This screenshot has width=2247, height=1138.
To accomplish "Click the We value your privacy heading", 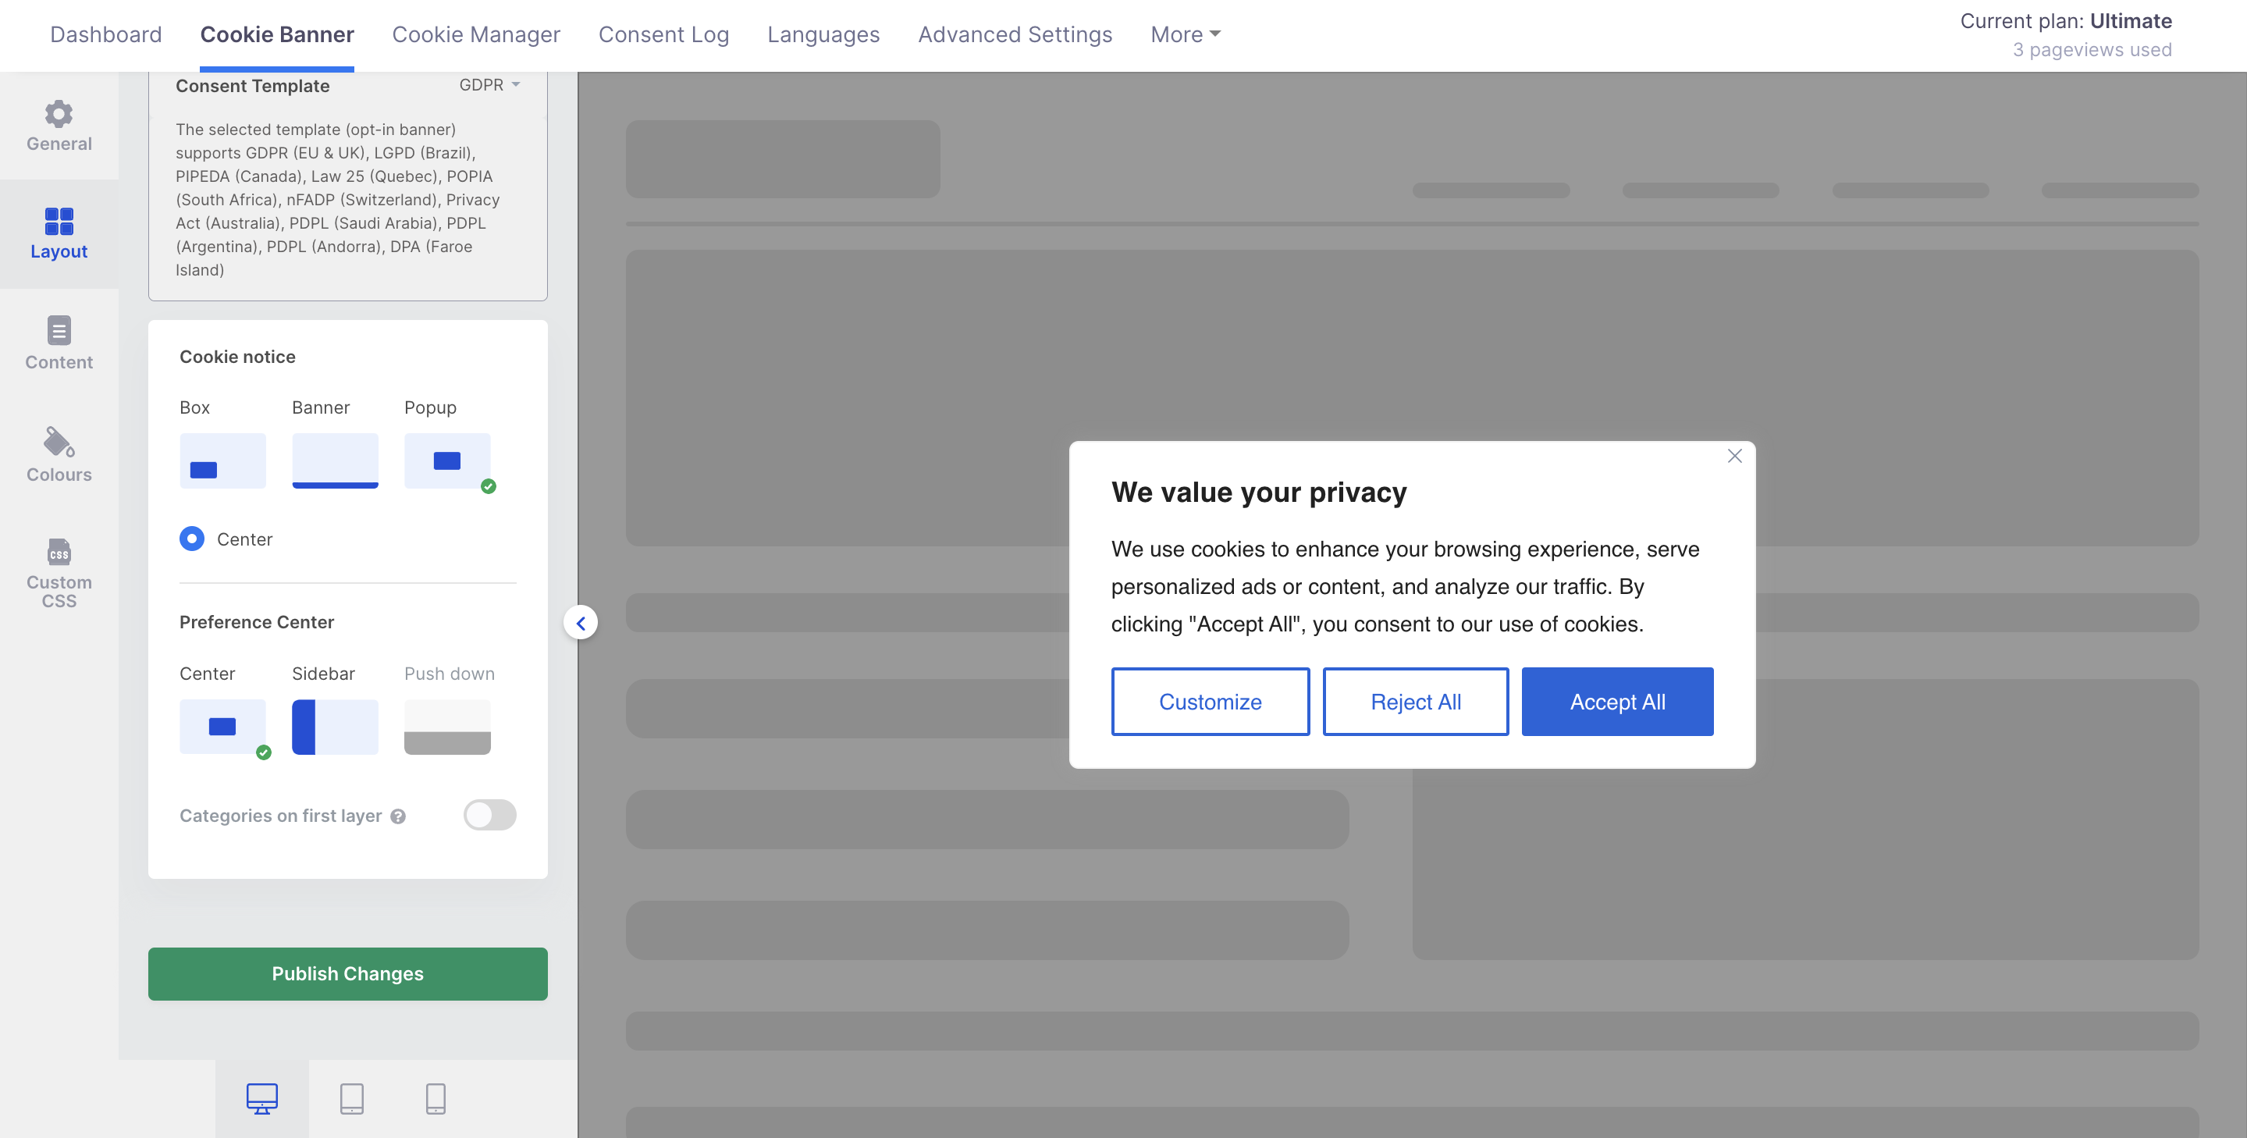I will click(x=1259, y=493).
